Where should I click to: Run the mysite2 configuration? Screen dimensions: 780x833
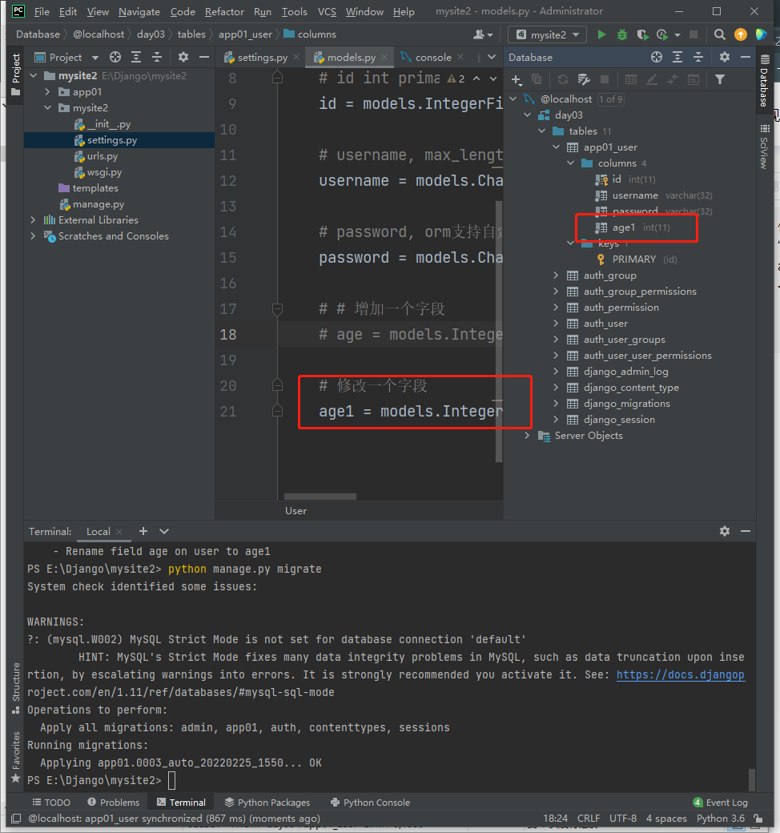click(601, 34)
